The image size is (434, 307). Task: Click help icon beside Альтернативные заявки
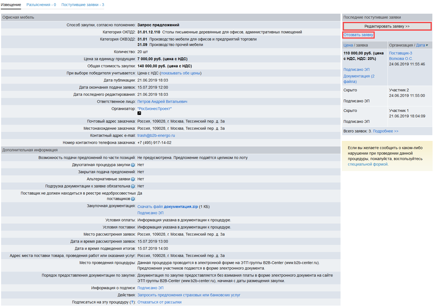(133, 179)
